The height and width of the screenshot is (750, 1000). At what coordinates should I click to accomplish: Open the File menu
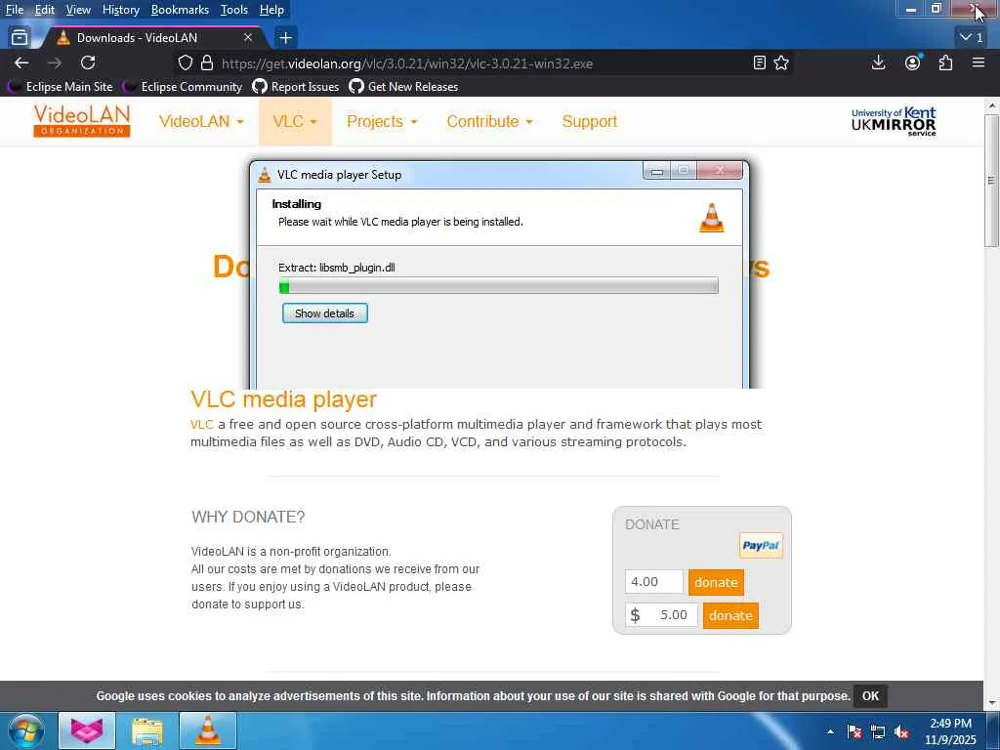click(x=14, y=10)
